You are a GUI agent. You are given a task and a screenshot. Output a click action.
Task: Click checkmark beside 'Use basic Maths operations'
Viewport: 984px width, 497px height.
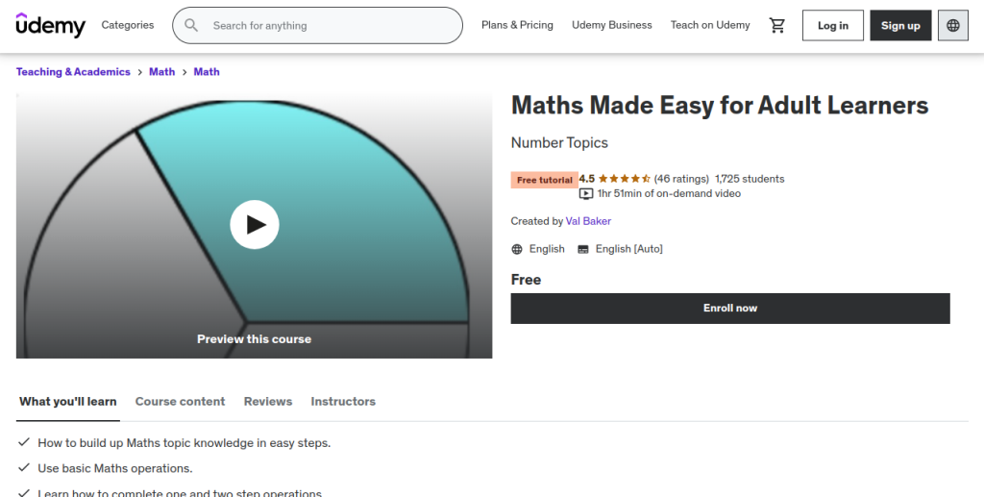tap(24, 467)
